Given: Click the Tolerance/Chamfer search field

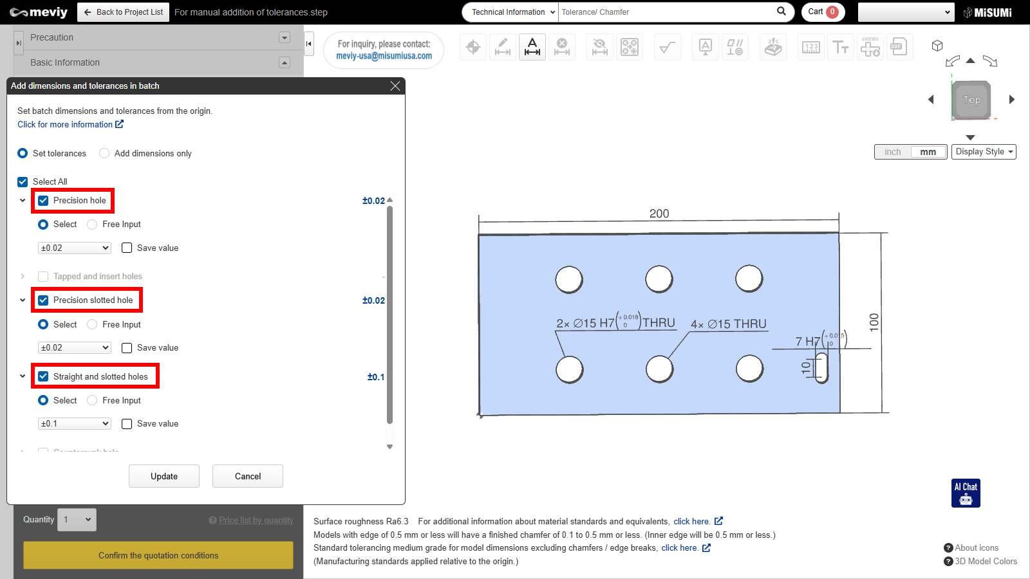Looking at the screenshot, I should (x=666, y=12).
